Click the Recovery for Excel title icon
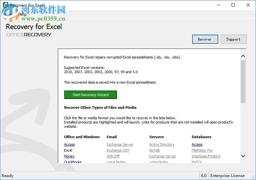Screen dimensions: 256x180 tap(6, 5)
